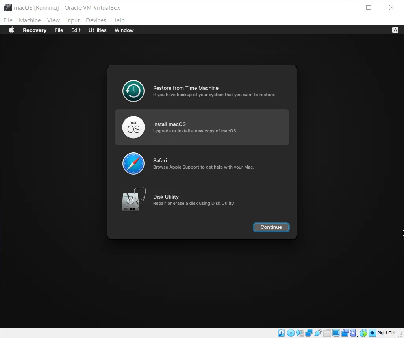The width and height of the screenshot is (404, 338).
Task: Click the 'Right Ctrl' host key label
Action: [386, 333]
